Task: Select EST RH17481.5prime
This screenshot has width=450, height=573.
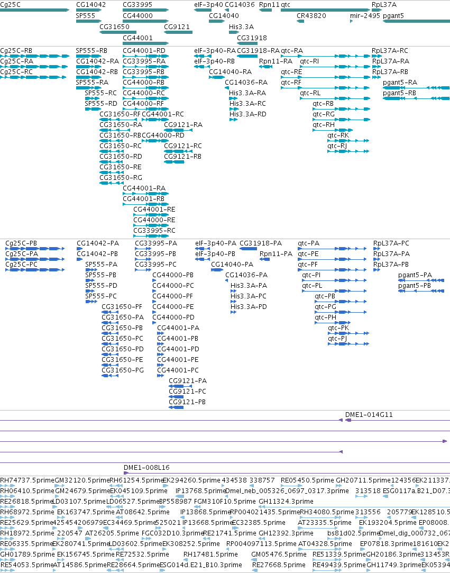Action: (x=210, y=554)
